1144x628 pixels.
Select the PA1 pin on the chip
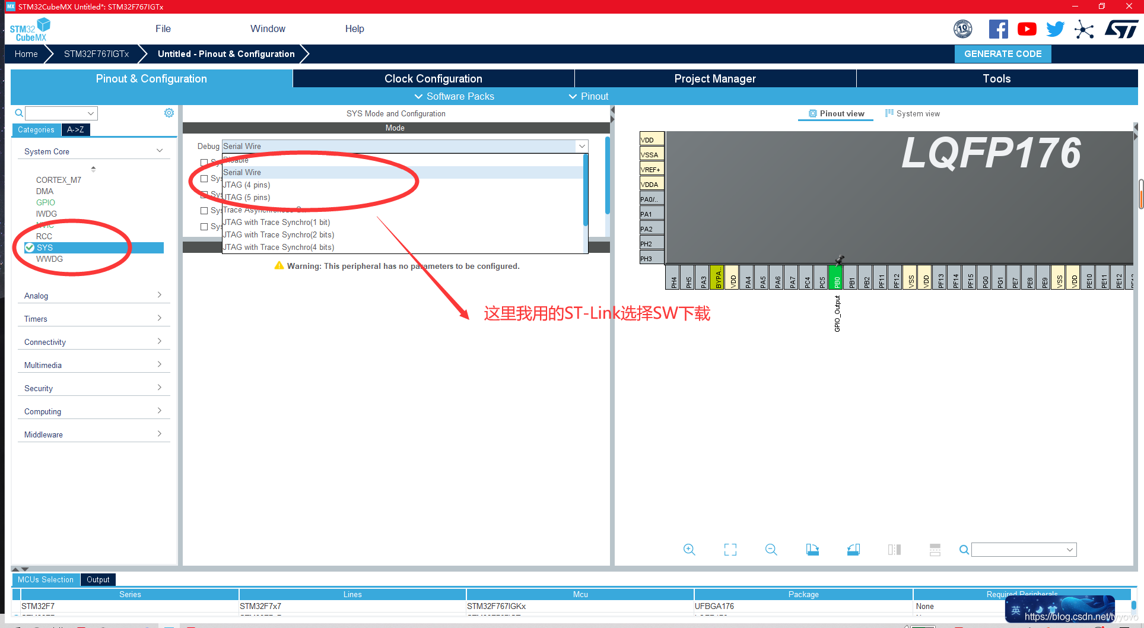pyautogui.click(x=652, y=214)
